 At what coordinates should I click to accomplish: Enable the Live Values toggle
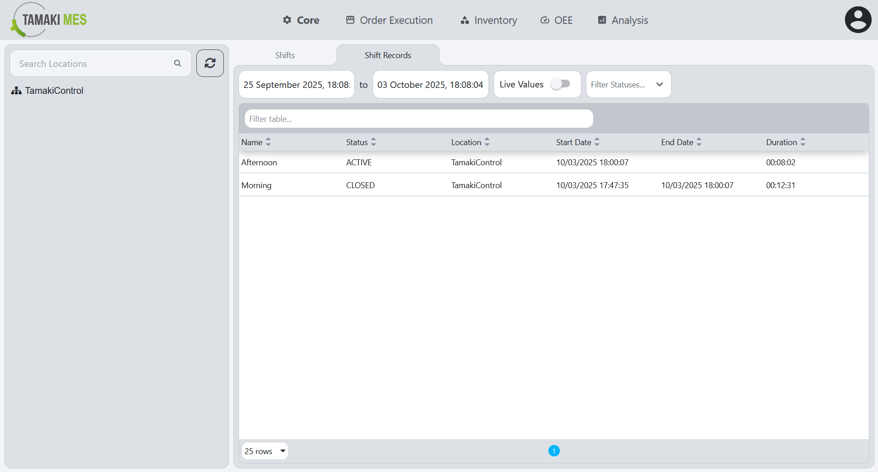(x=561, y=84)
